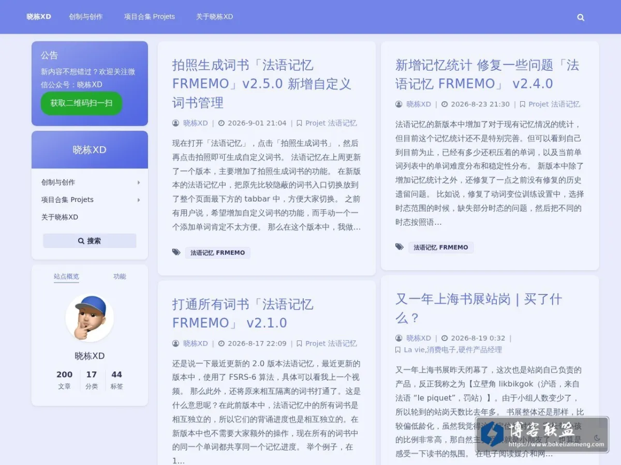621x465 pixels.
Task: Toggle dark mode moon icon
Action: pyautogui.click(x=597, y=438)
